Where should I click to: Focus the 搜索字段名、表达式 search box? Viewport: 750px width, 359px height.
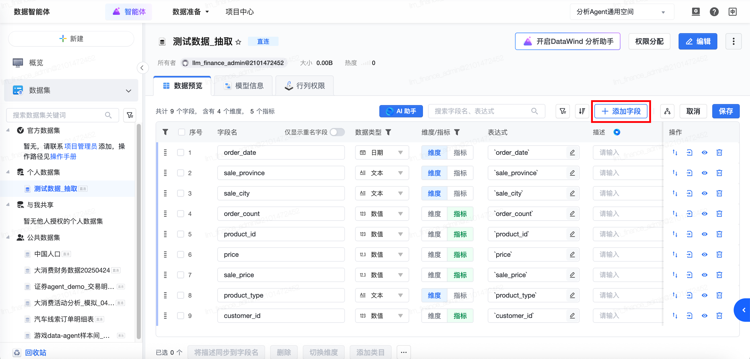click(x=486, y=111)
